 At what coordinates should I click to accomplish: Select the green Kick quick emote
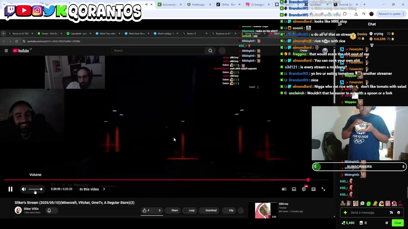point(369,204)
